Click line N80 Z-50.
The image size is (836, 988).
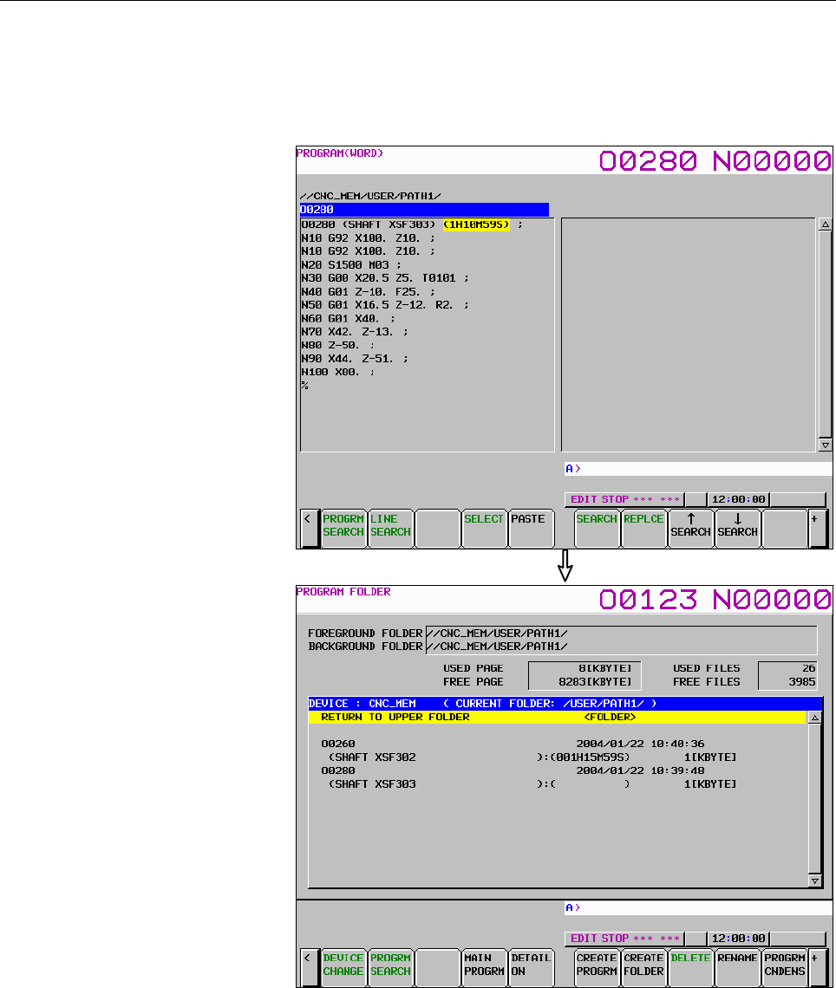338,345
